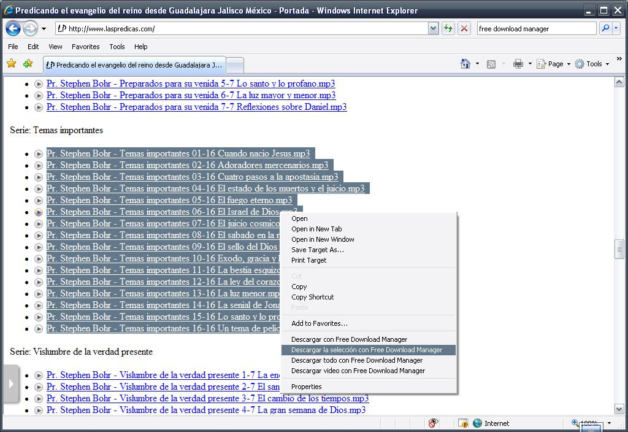Play audio for 'Vislumbre de la verdad presente 1-7'

(x=39, y=376)
